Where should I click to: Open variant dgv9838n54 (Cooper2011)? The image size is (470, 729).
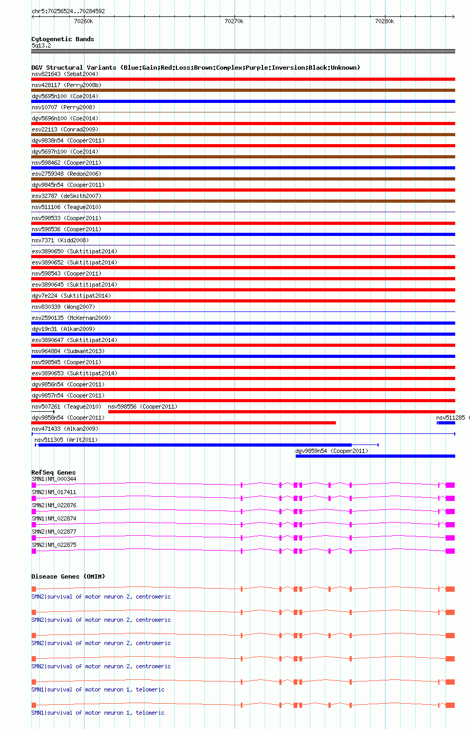click(68, 140)
